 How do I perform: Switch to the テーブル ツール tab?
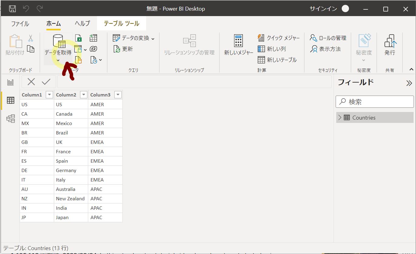click(x=122, y=24)
